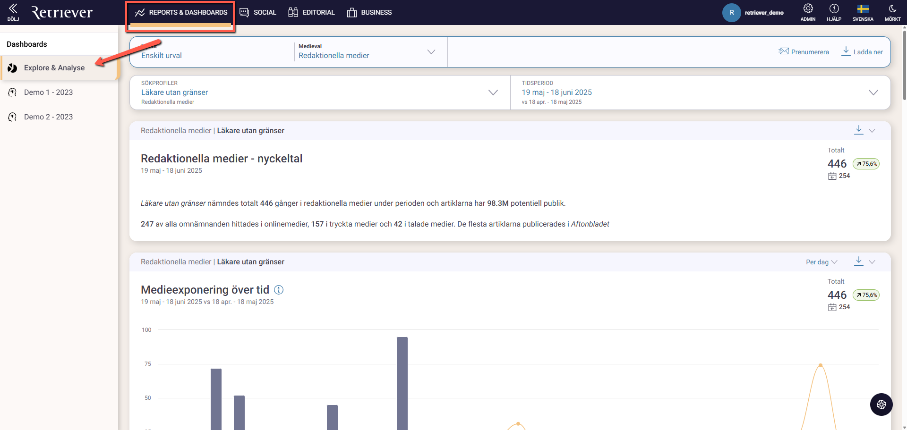Collapse the nyckeltal widget chevron
907x430 pixels.
pyautogui.click(x=872, y=131)
